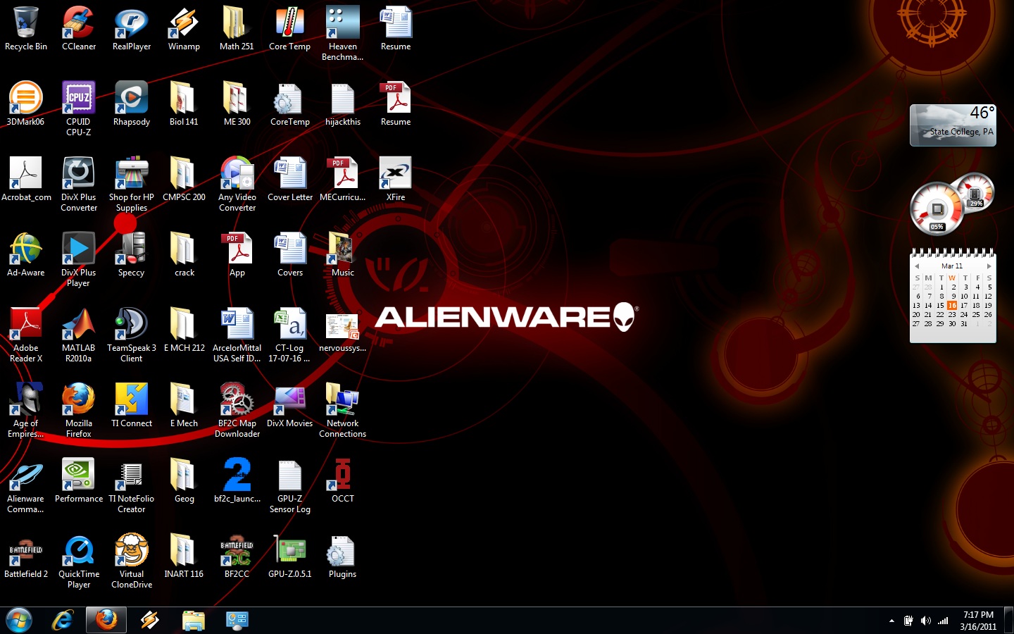Open the Acrobat_com shortcut
The height and width of the screenshot is (634, 1014).
(26, 179)
